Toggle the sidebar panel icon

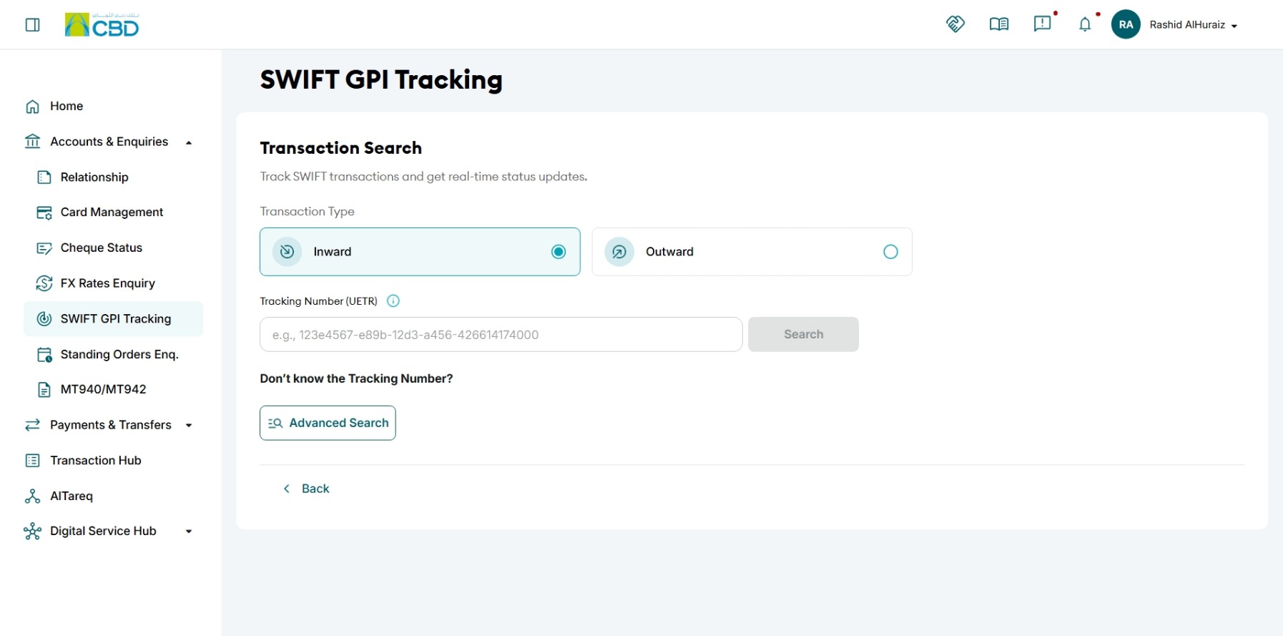32,25
